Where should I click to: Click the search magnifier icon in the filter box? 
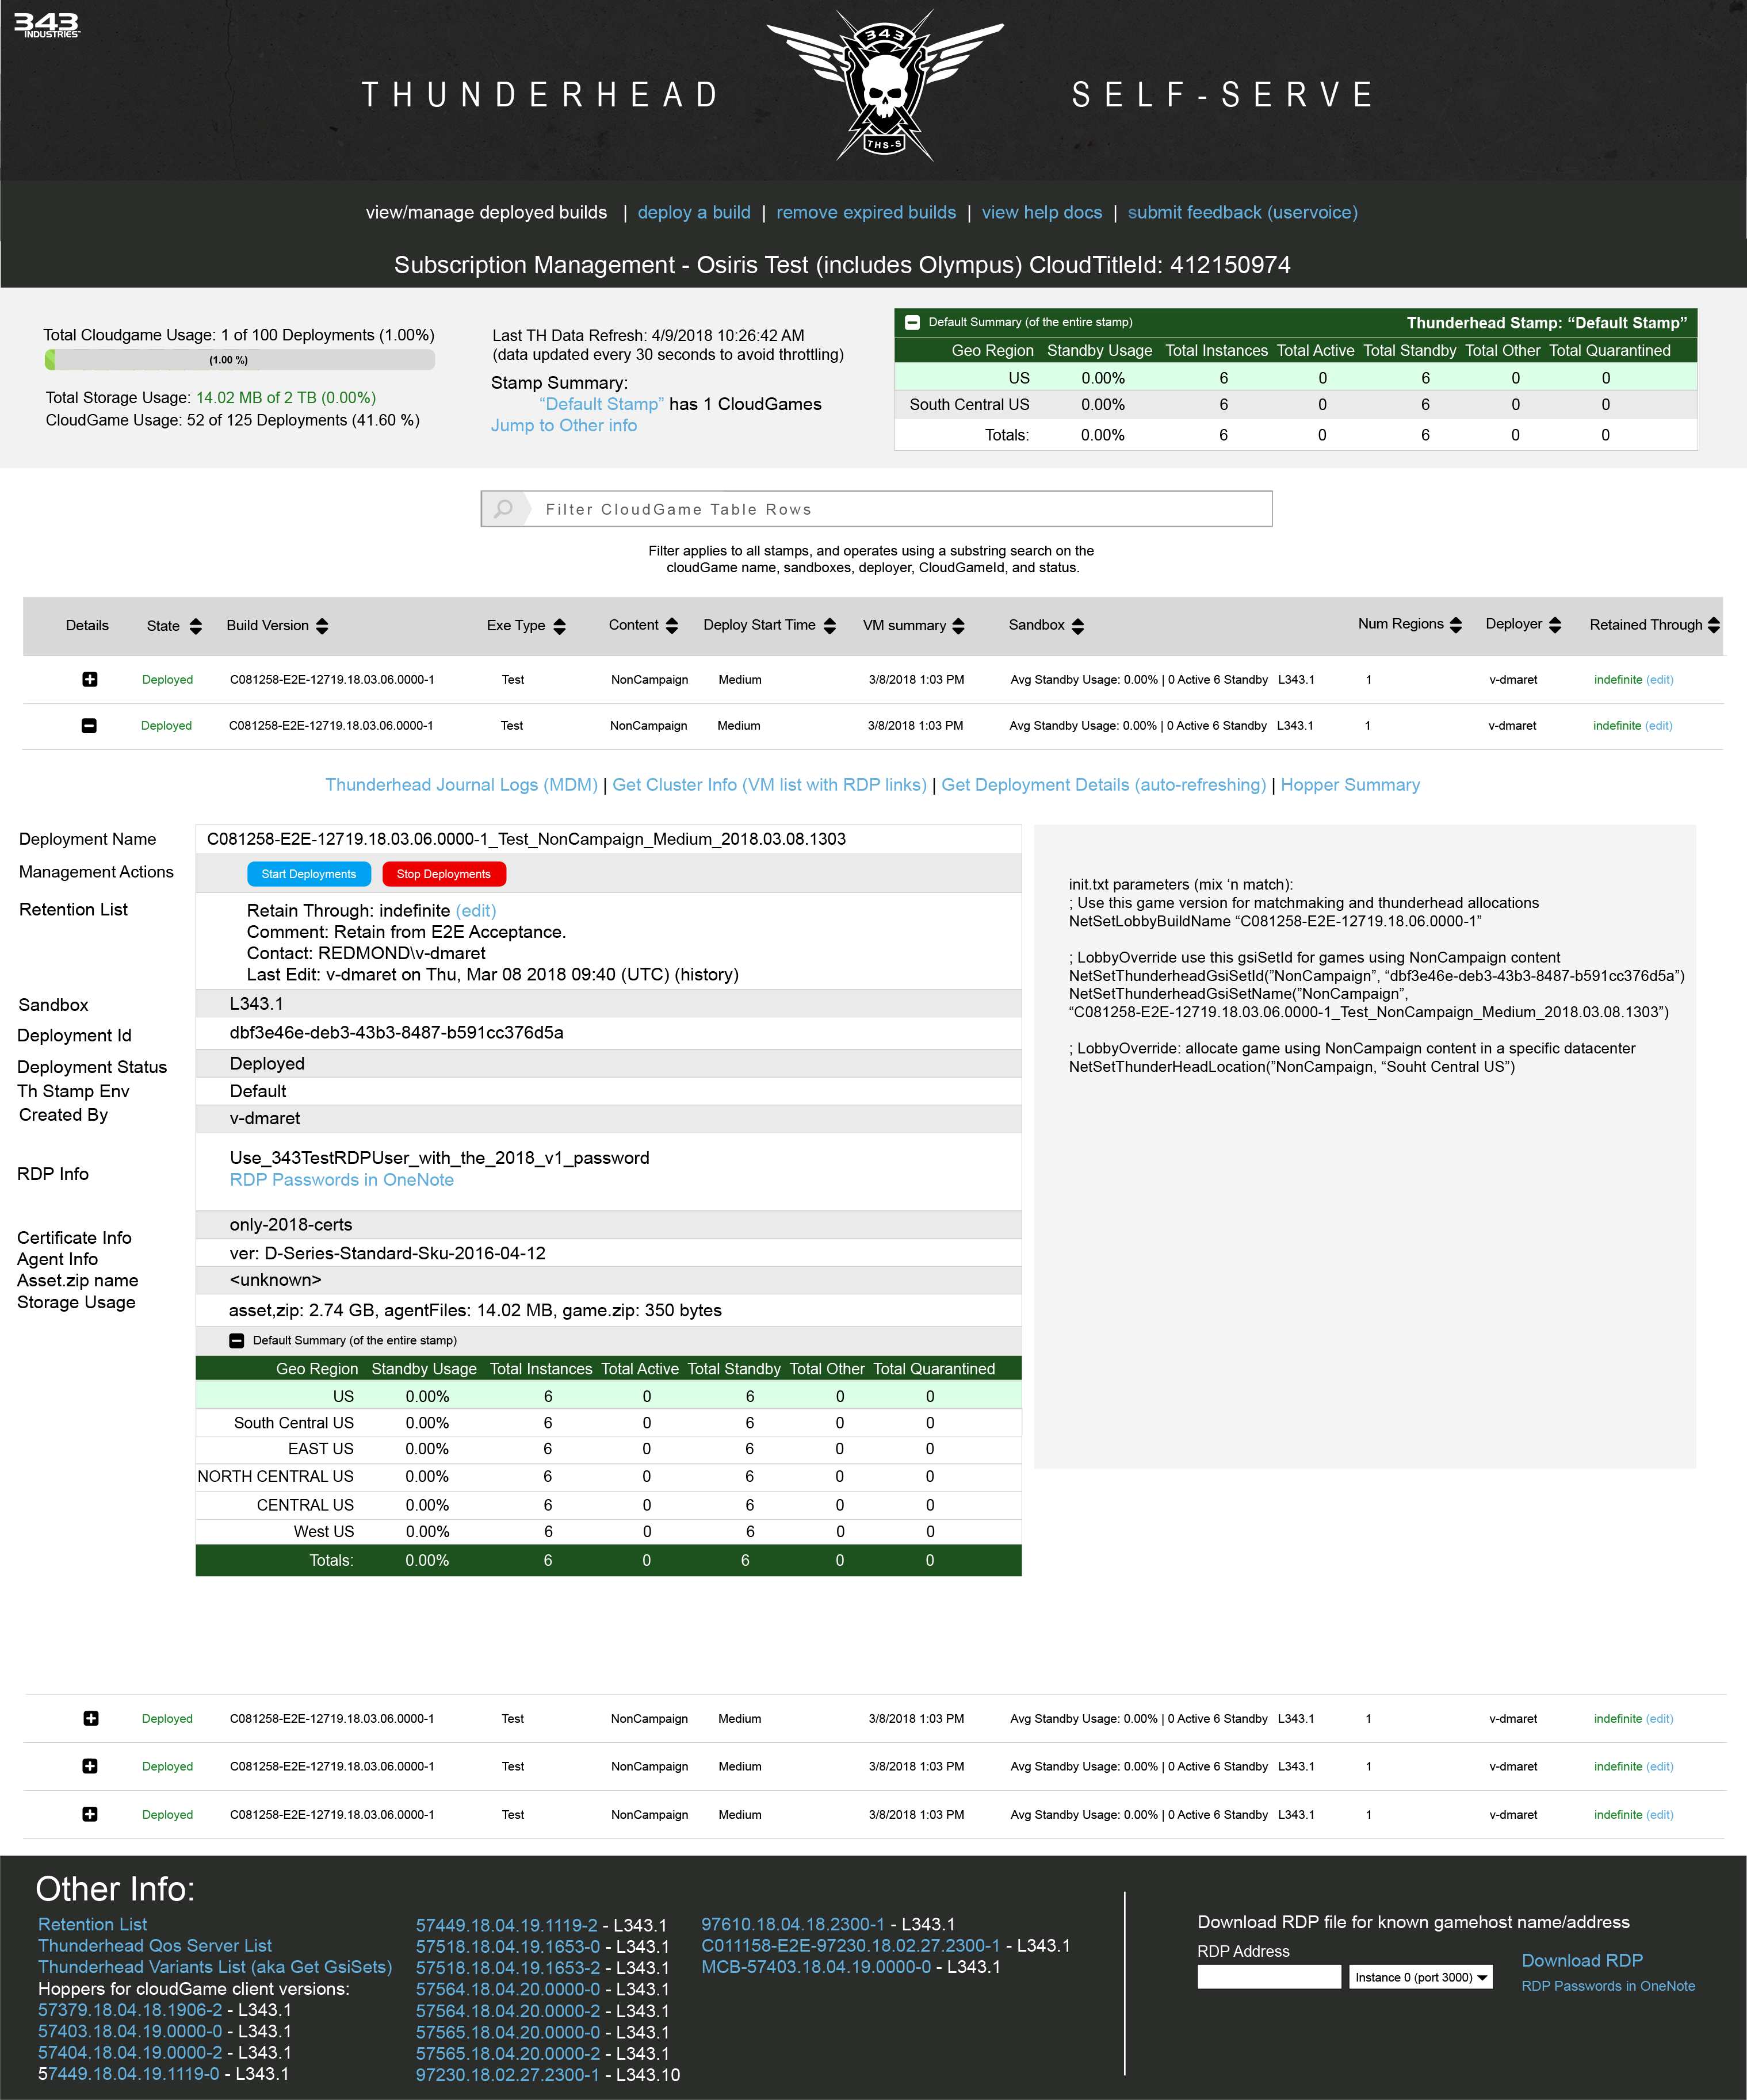(x=504, y=509)
